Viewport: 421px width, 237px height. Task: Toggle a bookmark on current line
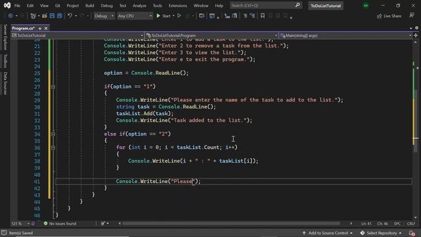[262, 16]
